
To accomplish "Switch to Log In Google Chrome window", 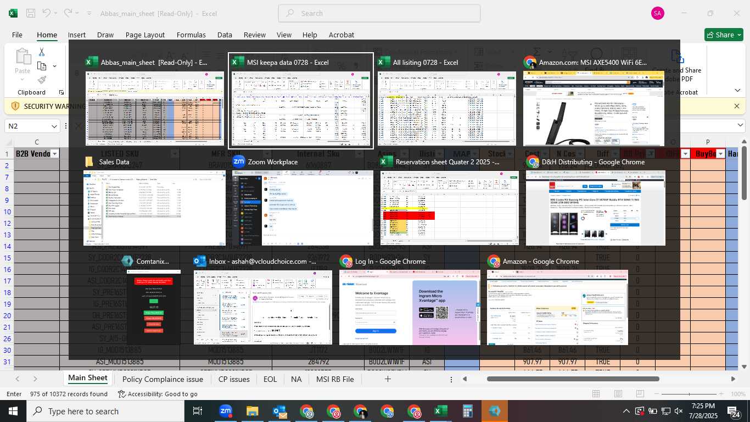I will click(x=410, y=300).
